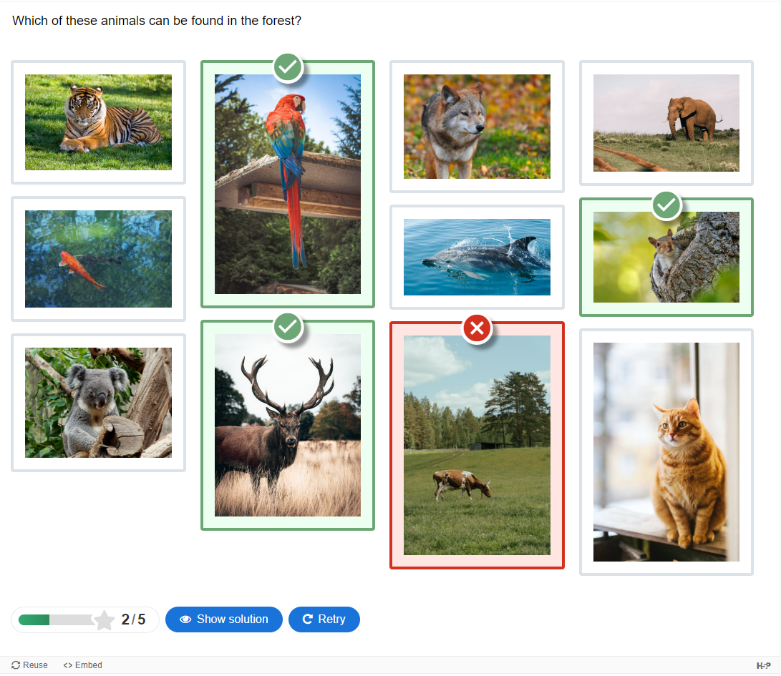Click the green checkmark above the parrot
Viewport: 781px width, 676px height.
point(288,67)
